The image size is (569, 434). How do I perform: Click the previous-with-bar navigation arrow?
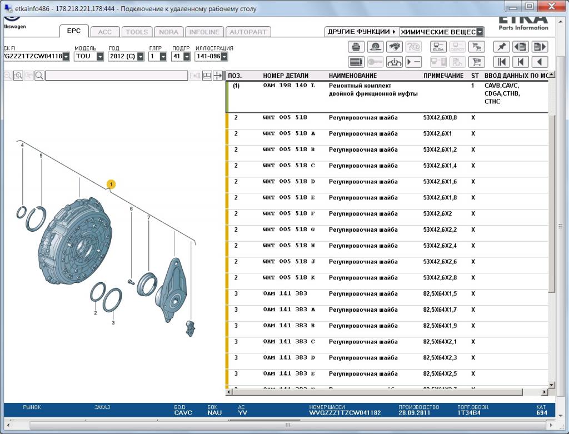[520, 62]
